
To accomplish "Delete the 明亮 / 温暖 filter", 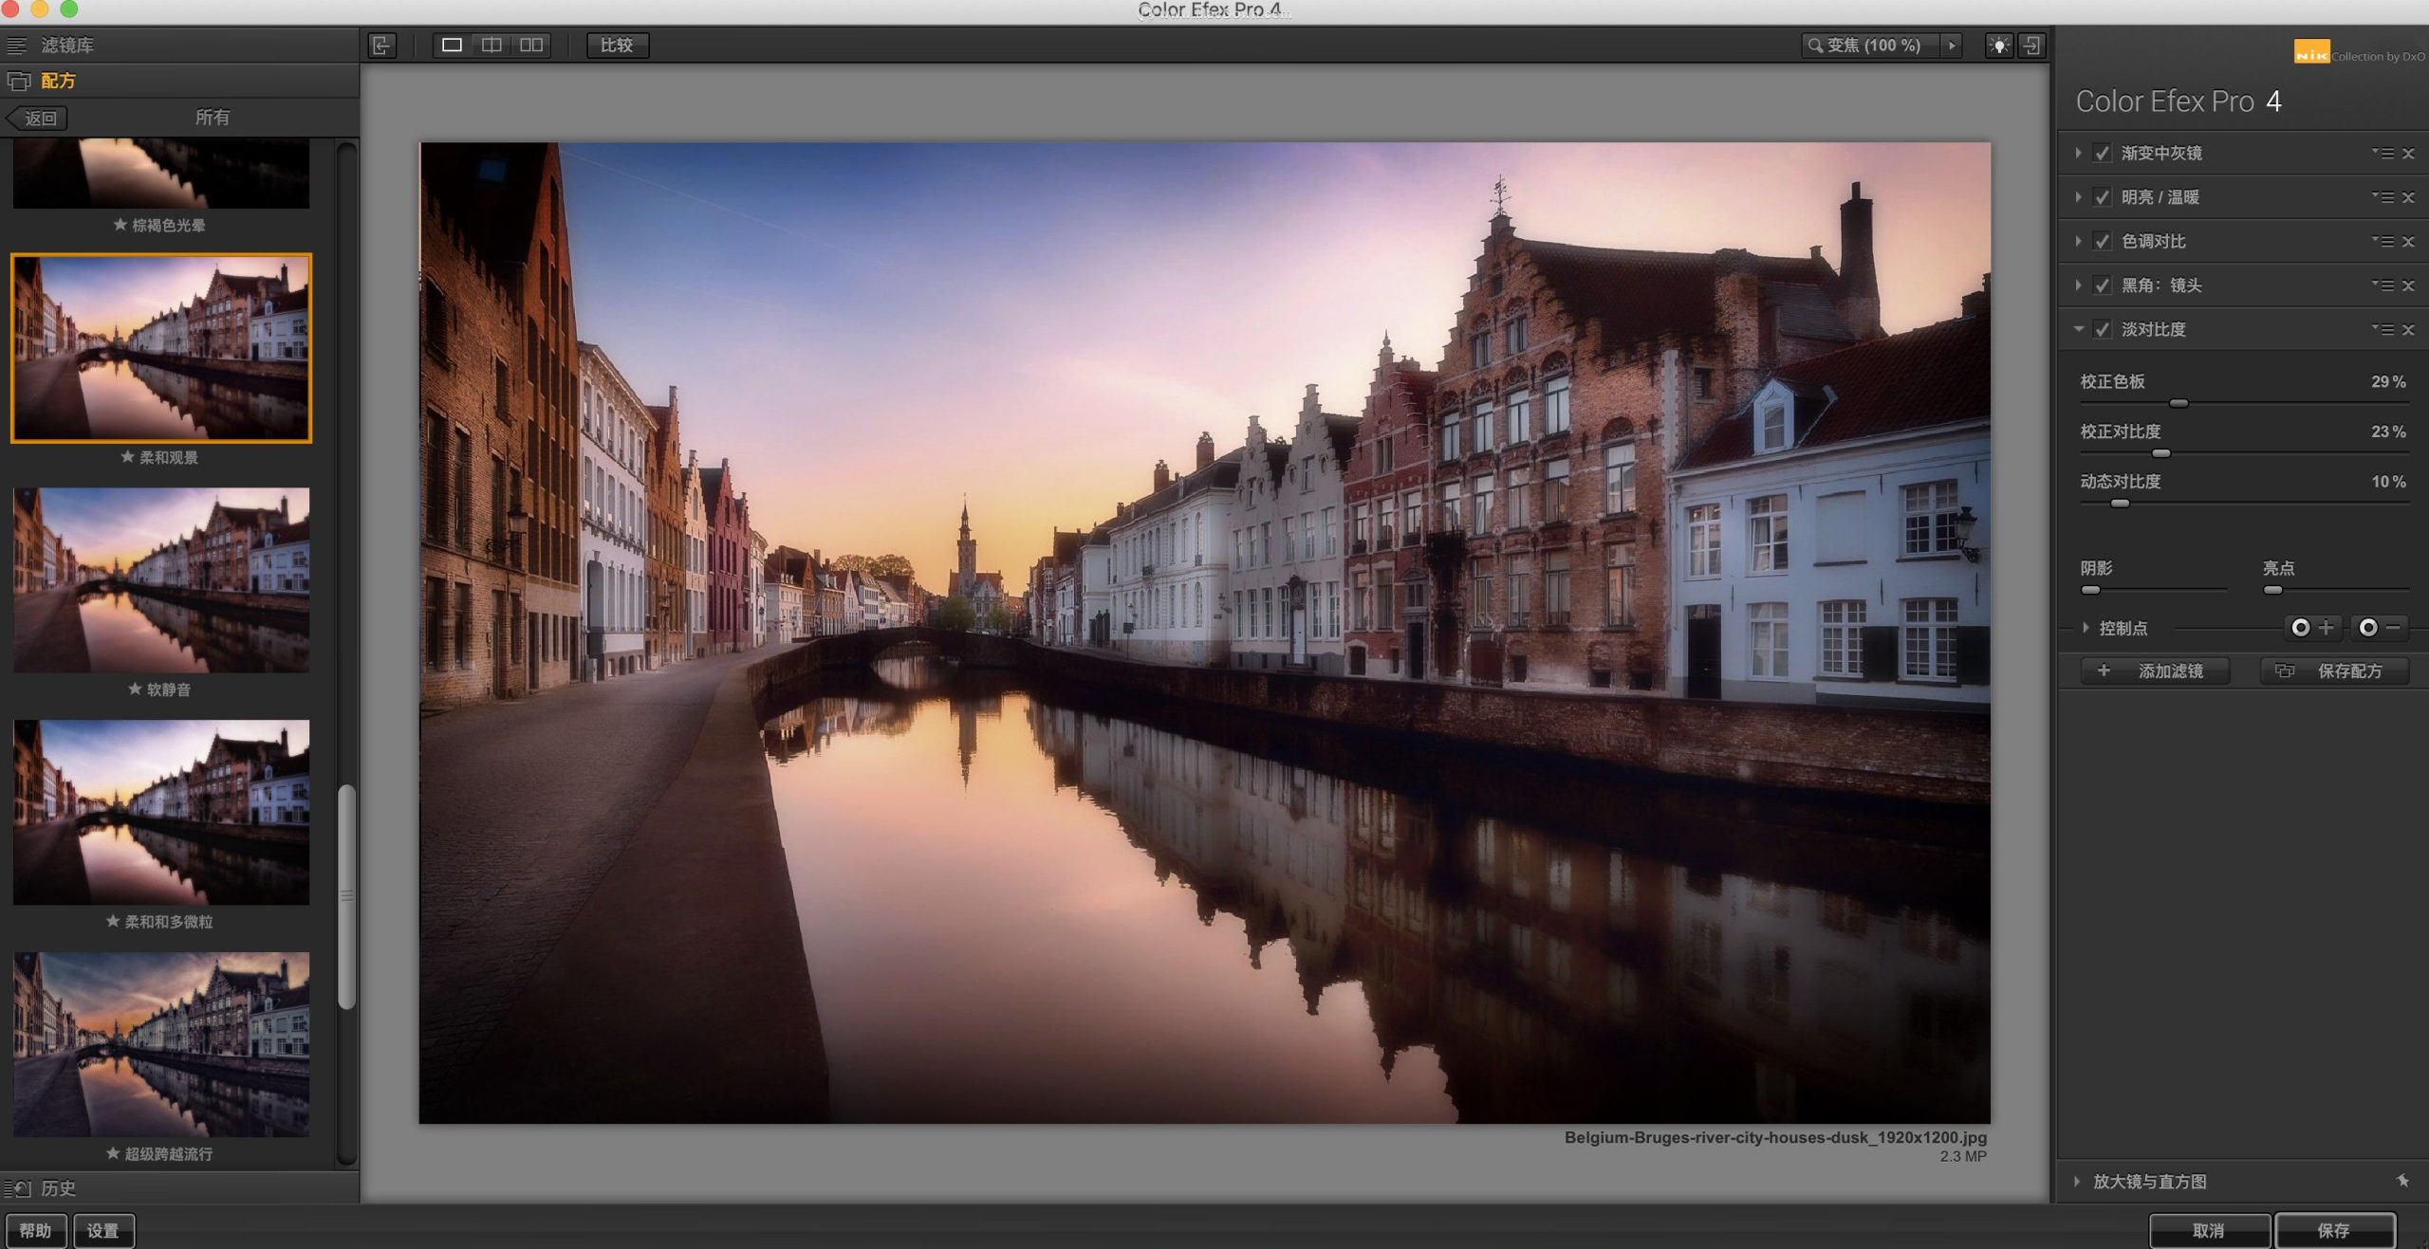I will click(x=2408, y=198).
